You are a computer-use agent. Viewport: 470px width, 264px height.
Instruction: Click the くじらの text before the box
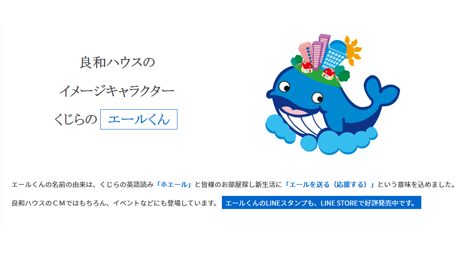[75, 119]
